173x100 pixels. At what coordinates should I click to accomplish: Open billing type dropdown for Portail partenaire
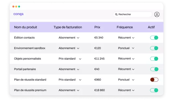(69, 69)
